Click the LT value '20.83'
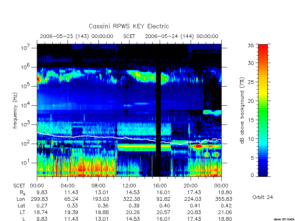 (x=194, y=212)
